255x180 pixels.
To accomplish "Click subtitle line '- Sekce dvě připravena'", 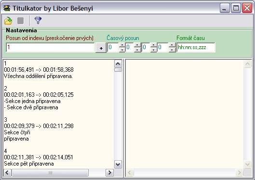I will (x=31, y=107).
